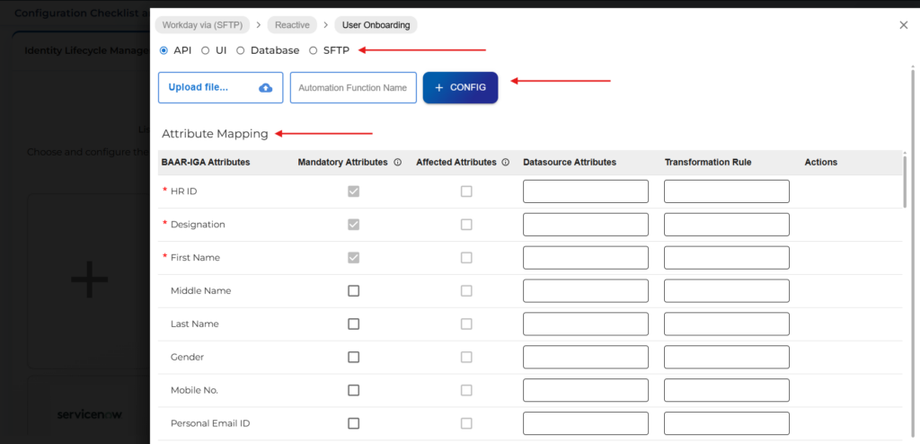The height and width of the screenshot is (444, 920).
Task: Select the UI radio button
Action: pyautogui.click(x=206, y=50)
